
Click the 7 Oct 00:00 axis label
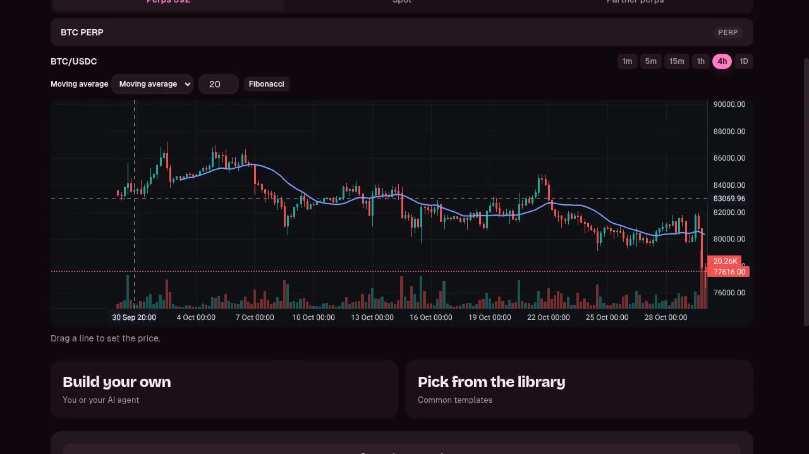pos(255,317)
